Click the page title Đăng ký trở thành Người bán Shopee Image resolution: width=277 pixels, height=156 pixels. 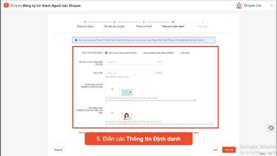pyautogui.click(x=52, y=6)
